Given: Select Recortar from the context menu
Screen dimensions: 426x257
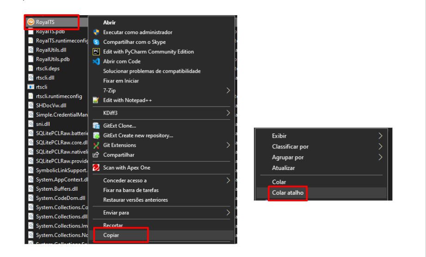Looking at the screenshot, I should click(113, 225).
